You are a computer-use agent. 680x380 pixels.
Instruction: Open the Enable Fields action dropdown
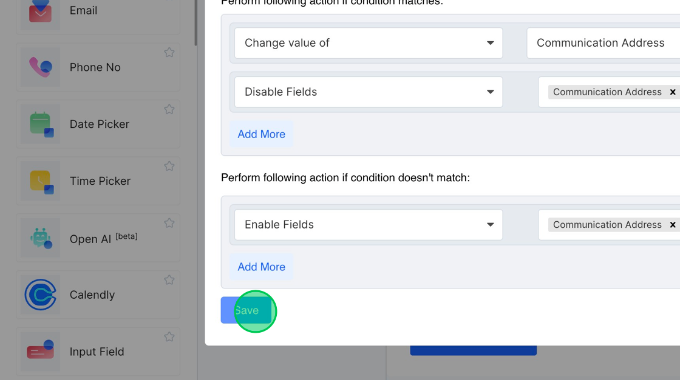tap(369, 225)
